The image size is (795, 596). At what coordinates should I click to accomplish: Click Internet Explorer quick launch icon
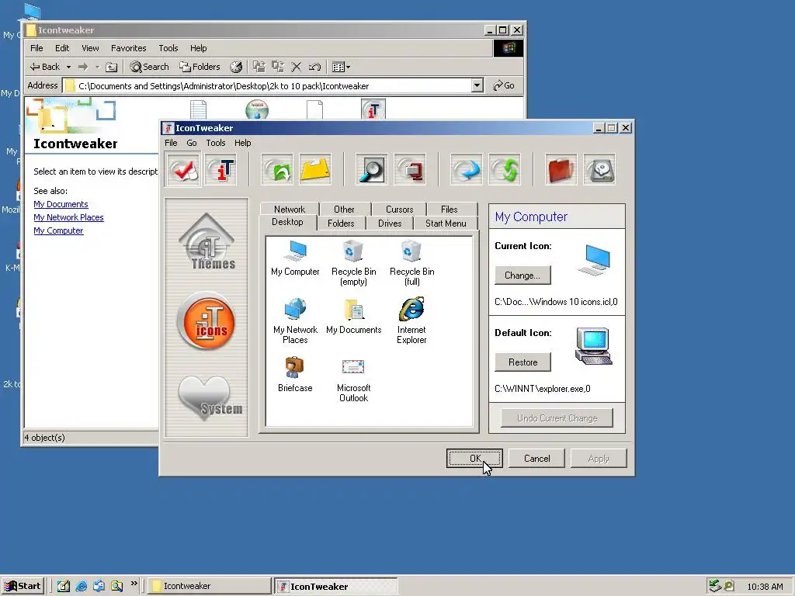pyautogui.click(x=81, y=586)
